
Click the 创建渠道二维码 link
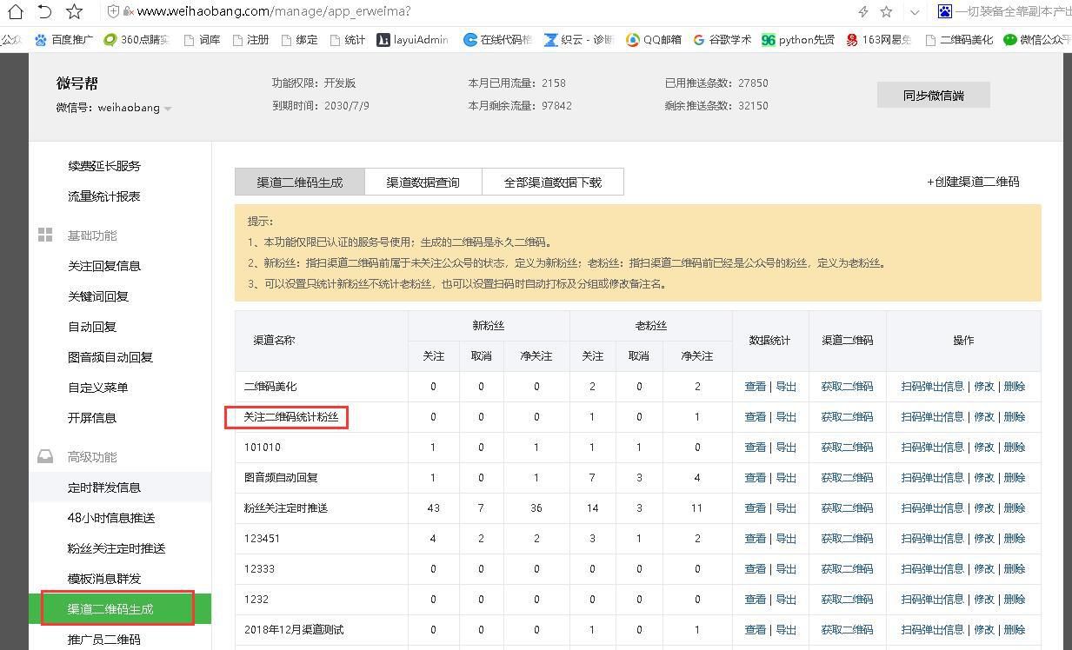(x=973, y=182)
